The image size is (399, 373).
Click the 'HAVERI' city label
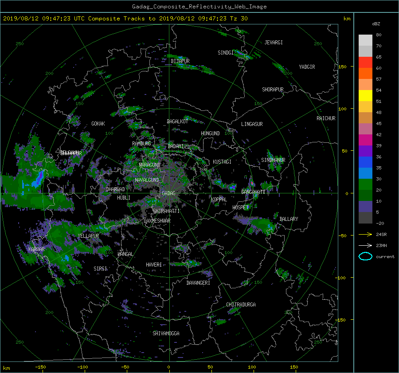tap(154, 265)
